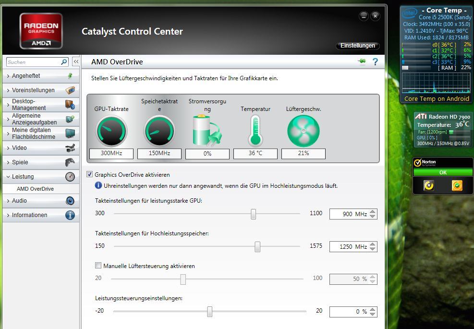Click the green pin page icon in header
Viewport: 474px width, 329px height.
click(362, 61)
